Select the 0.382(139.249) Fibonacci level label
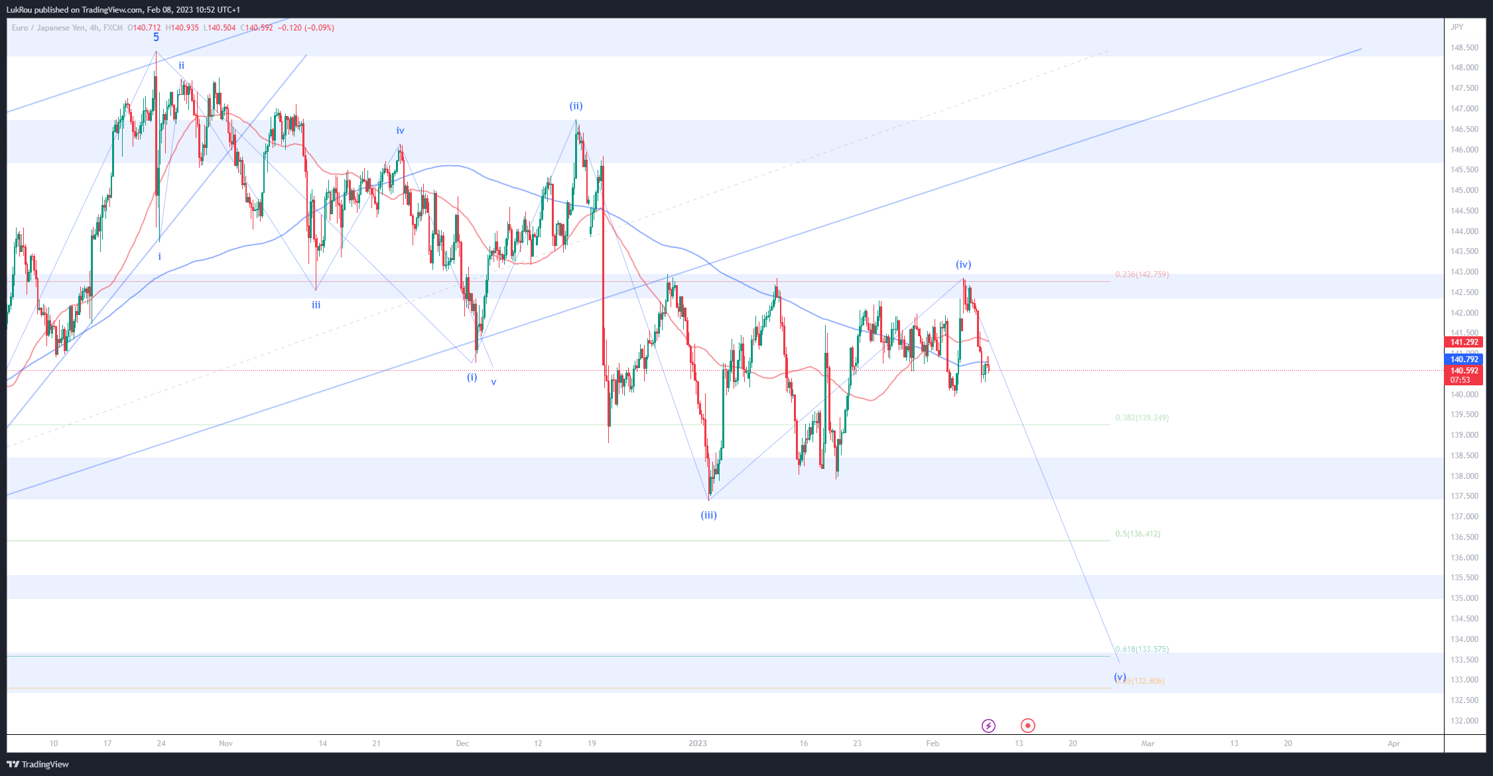 [x=1141, y=418]
